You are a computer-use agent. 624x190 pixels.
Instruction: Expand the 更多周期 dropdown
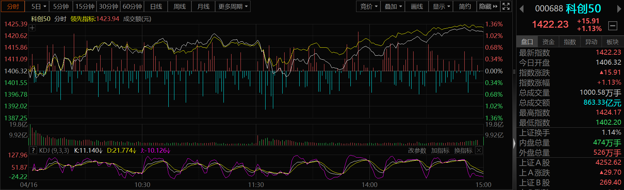coord(233,6)
